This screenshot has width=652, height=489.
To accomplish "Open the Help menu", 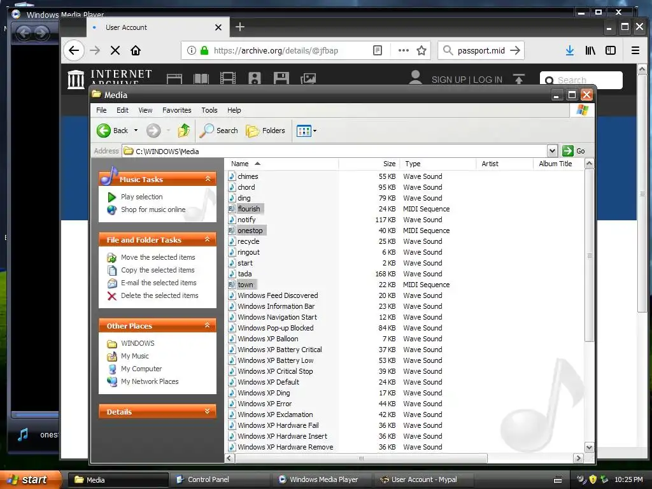I will click(234, 110).
